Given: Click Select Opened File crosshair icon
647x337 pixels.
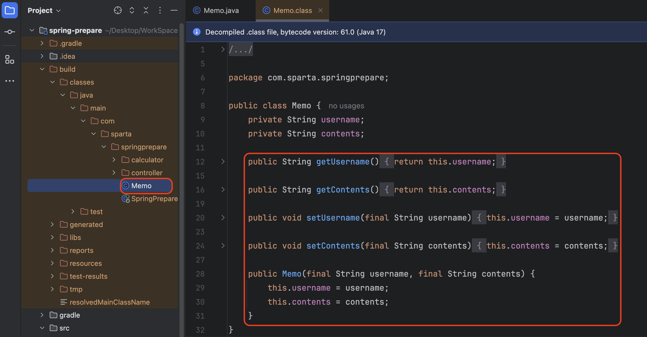Looking at the screenshot, I should click(x=118, y=11).
